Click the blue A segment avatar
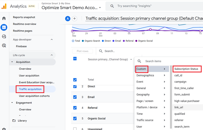This screenshot has height=130, width=203. pyautogui.click(x=68, y=19)
